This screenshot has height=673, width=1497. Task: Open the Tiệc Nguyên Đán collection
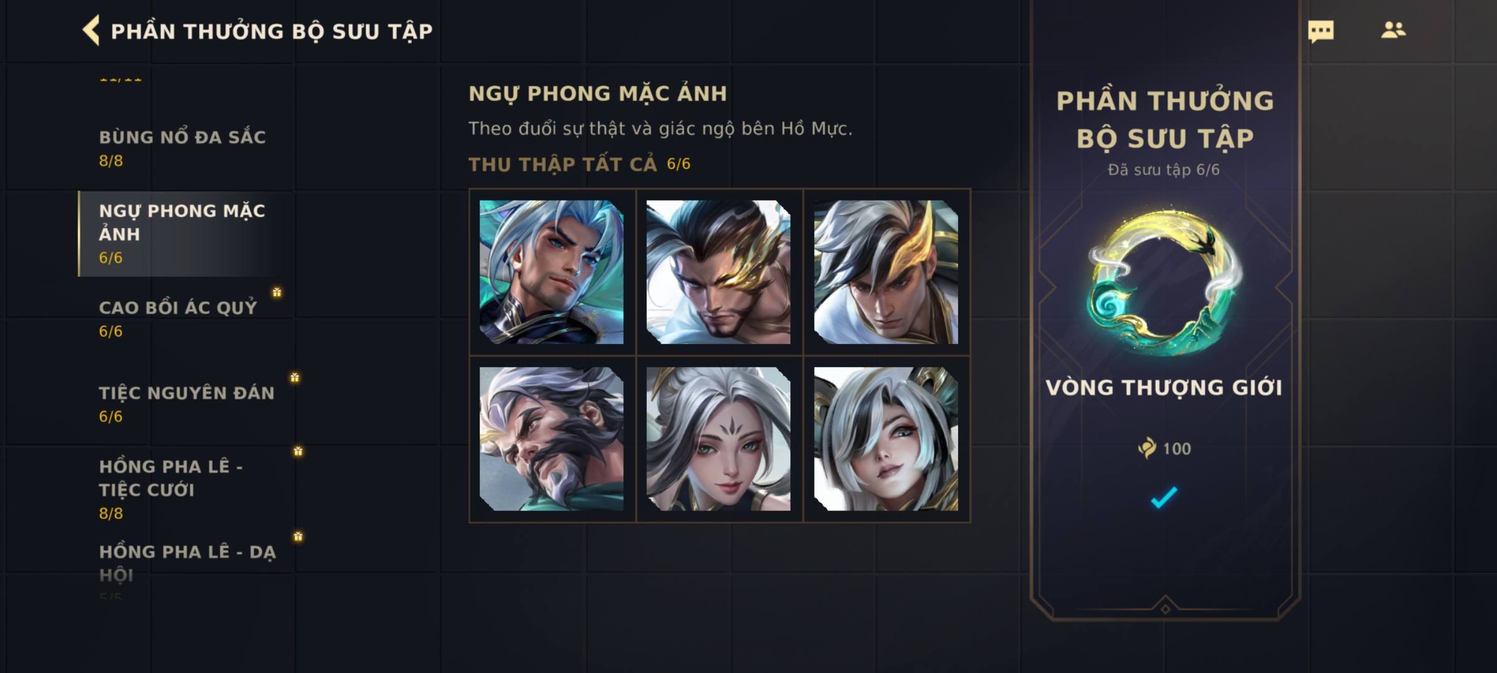tap(186, 404)
